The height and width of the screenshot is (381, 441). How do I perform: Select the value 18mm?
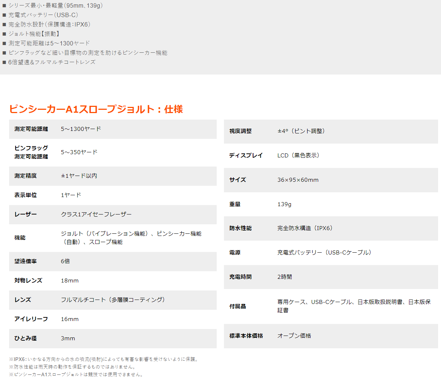coord(70,281)
